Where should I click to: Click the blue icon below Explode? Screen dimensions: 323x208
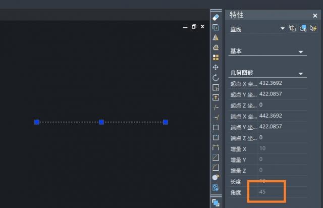pos(216,188)
